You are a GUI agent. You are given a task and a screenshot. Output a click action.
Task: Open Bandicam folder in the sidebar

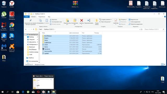tap(32, 47)
